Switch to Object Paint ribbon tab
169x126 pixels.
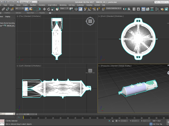[x=30, y=13]
